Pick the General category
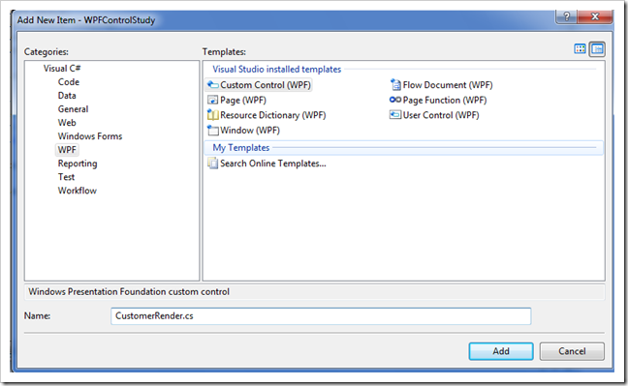628x386 pixels. click(x=73, y=109)
